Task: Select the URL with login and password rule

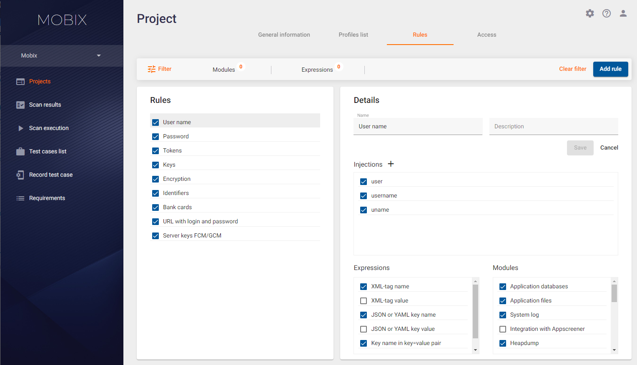Action: click(x=235, y=222)
